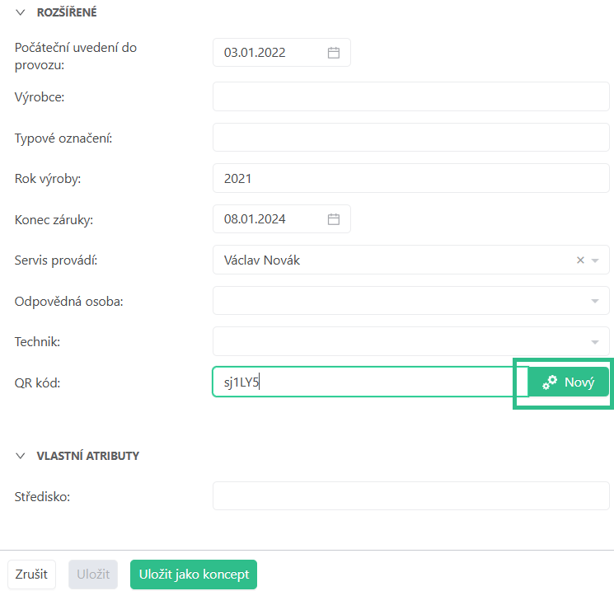The height and width of the screenshot is (591, 614).
Task: Open the Servis provádí dropdown arrow
Action: click(x=595, y=260)
